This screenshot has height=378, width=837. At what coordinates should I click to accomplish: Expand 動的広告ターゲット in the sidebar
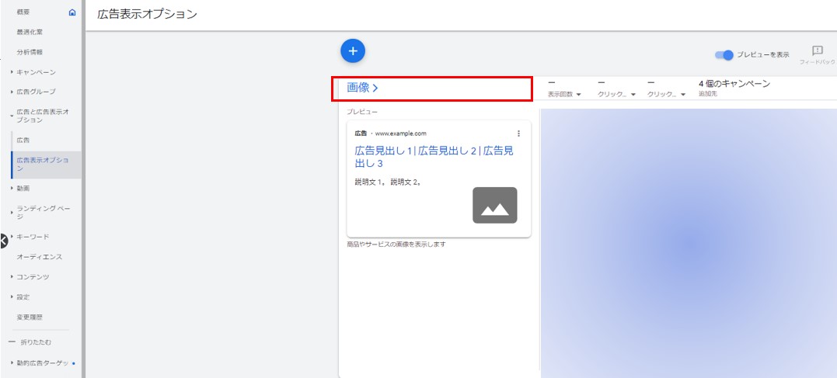pos(12,363)
